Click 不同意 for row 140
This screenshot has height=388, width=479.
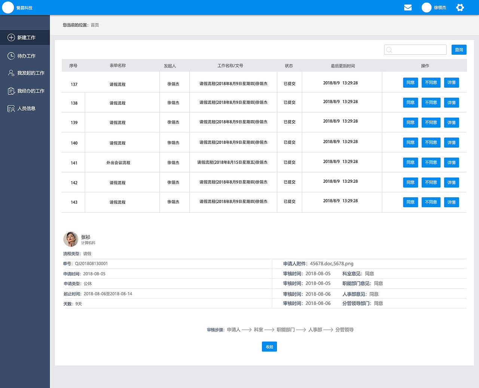click(431, 142)
